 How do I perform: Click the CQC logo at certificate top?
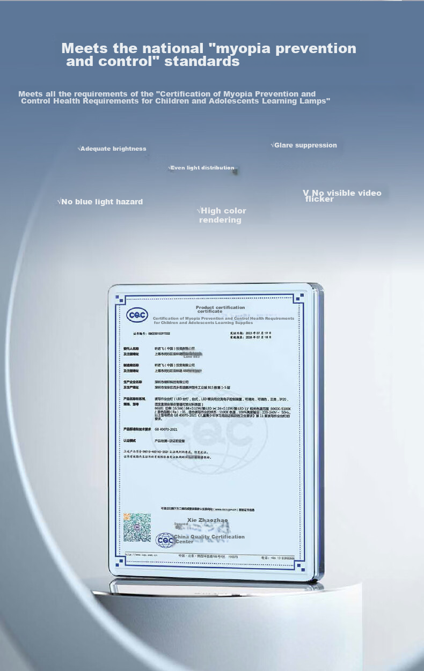click(x=137, y=315)
